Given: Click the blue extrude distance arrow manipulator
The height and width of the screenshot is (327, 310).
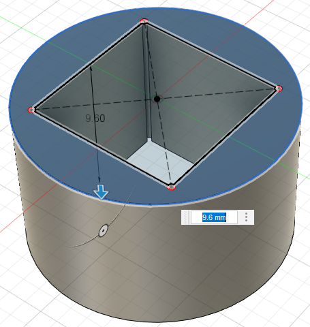Looking at the screenshot, I should [x=101, y=192].
